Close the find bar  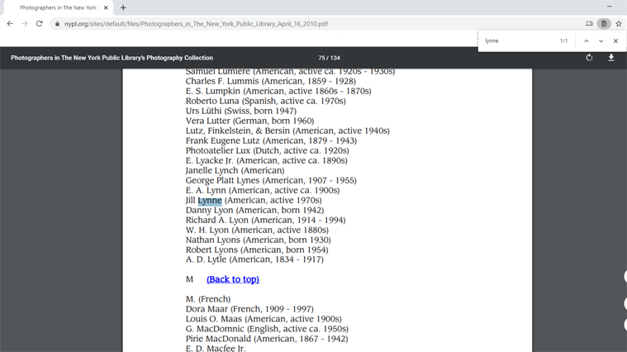coord(615,40)
